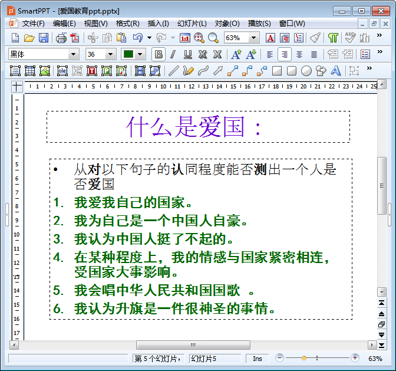
Task: Click the Copy icon
Action: tap(107, 38)
